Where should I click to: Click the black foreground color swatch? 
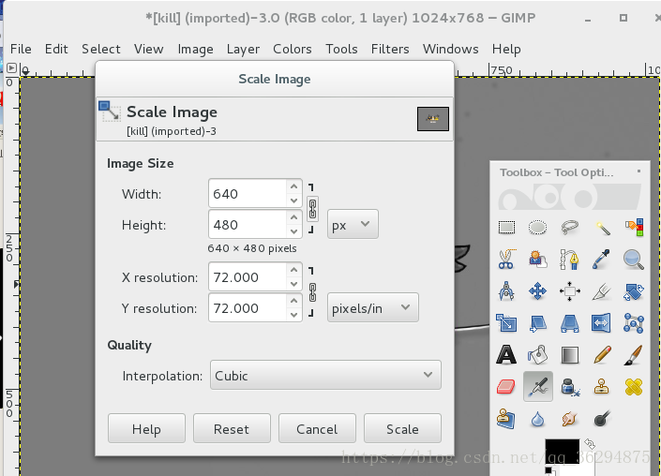pos(562,451)
